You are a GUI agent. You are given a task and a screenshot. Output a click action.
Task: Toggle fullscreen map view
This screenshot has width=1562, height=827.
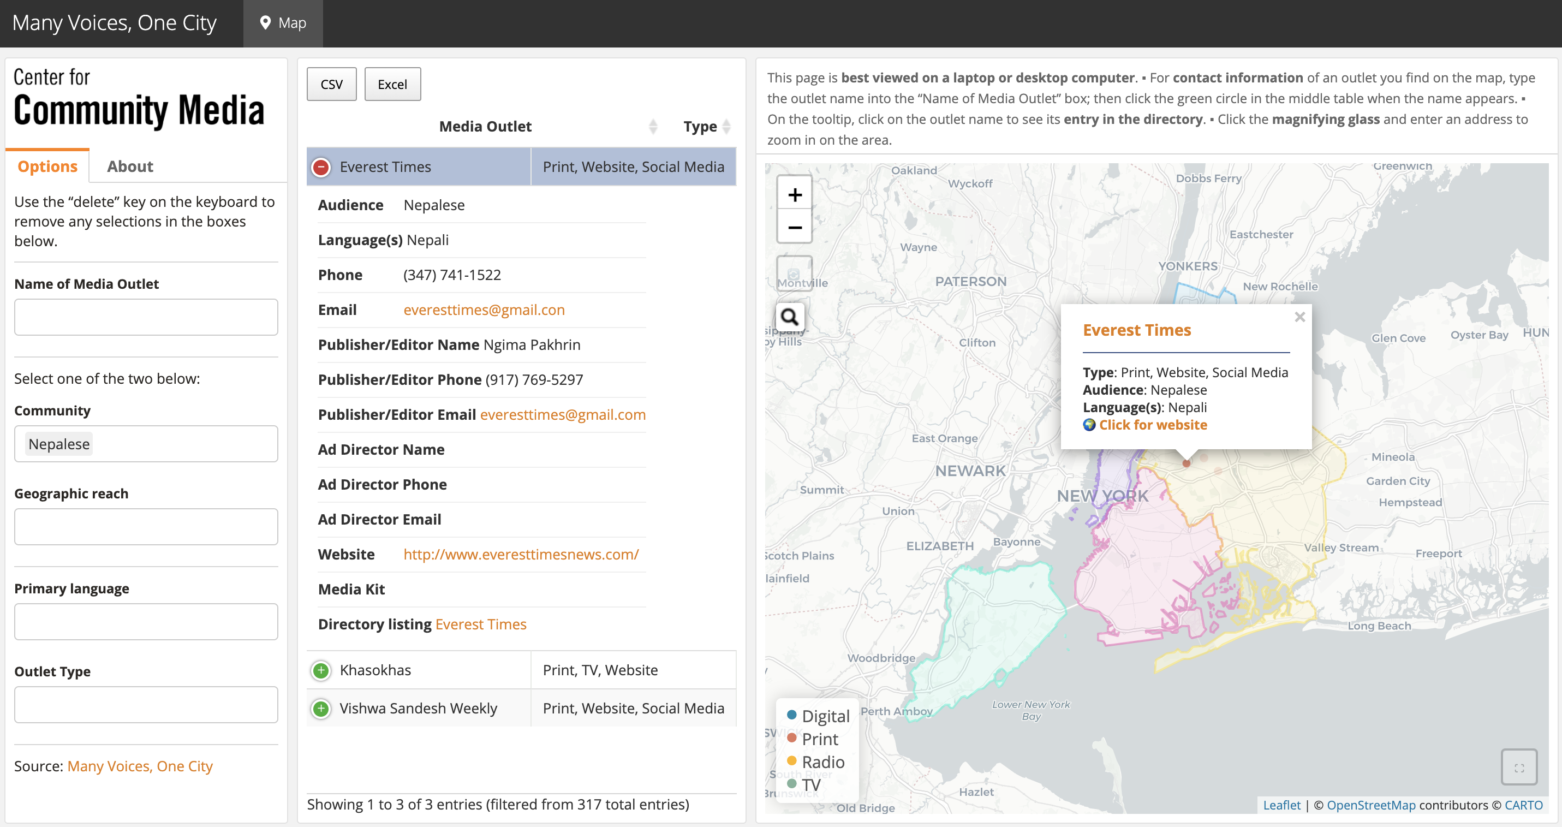(x=1519, y=767)
